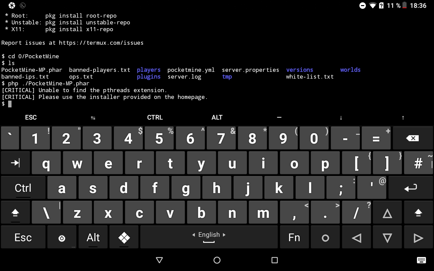Tap the English spacebar
The image size is (434, 271).
coord(209,238)
